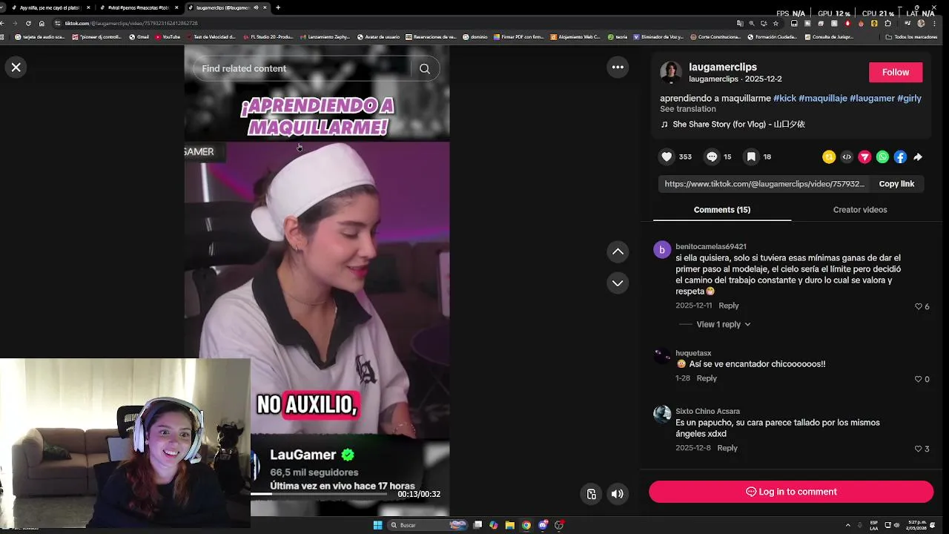Switch to Creator videos tab

pyautogui.click(x=860, y=210)
